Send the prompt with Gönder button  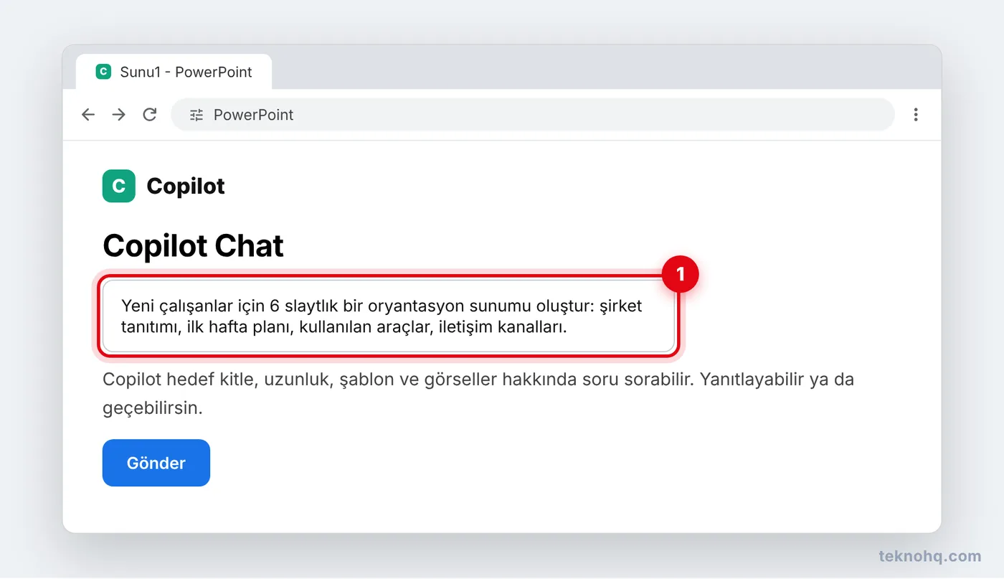[x=156, y=463]
